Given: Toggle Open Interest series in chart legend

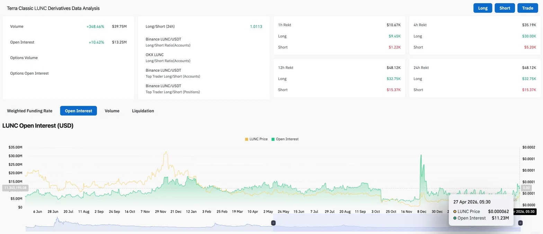Looking at the screenshot, I should (x=287, y=139).
